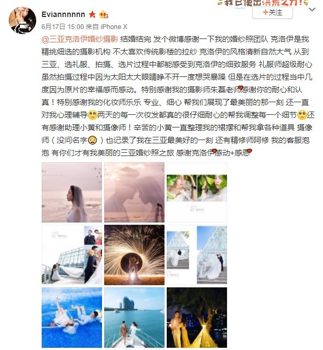323x350 pixels.
Task: Click the sweating emoji after 没问名字
Action: click(93, 140)
